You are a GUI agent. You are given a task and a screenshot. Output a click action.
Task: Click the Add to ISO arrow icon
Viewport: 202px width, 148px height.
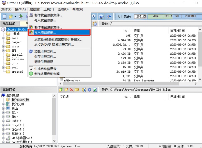[x=84, y=90]
